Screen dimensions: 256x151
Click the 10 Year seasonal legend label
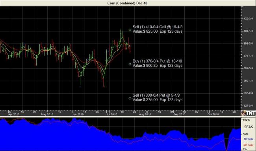tap(249, 139)
